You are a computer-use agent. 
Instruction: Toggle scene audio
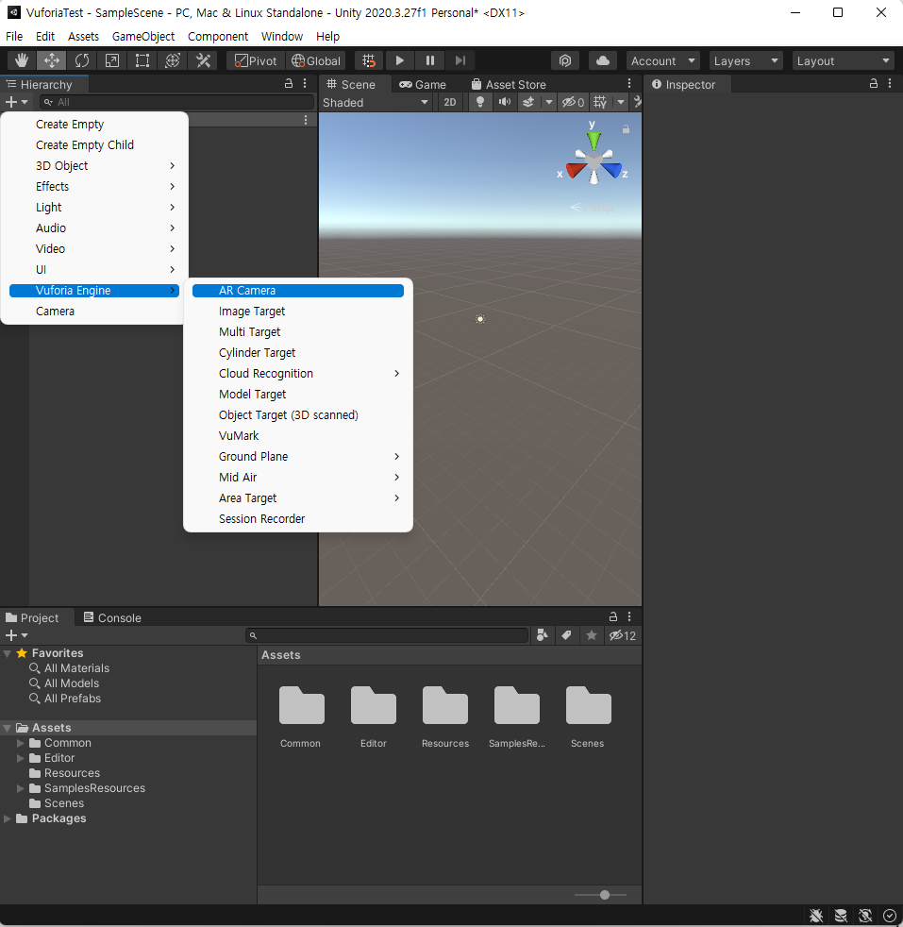click(504, 102)
